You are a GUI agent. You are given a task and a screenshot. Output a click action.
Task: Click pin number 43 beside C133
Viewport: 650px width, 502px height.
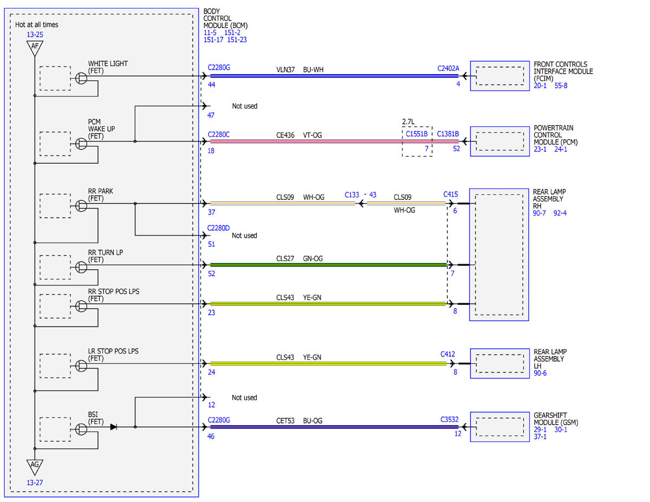373,194
